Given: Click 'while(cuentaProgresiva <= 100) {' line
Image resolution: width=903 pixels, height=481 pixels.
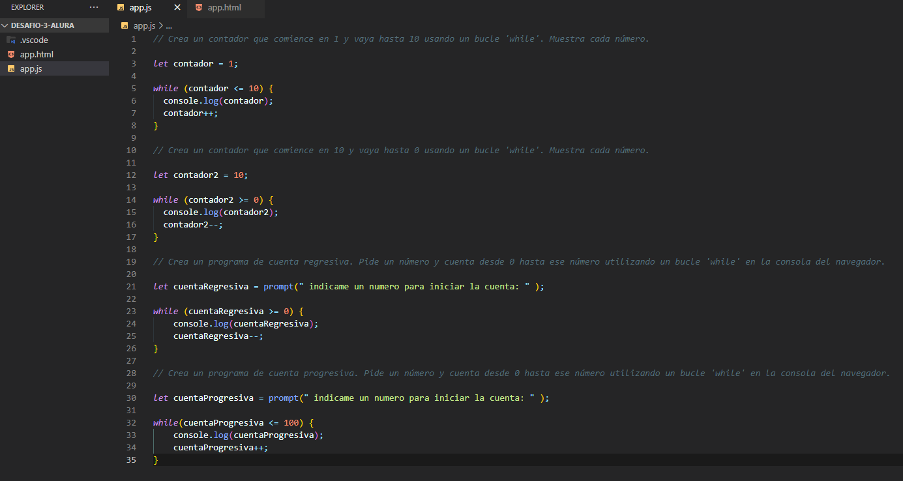Looking at the screenshot, I should pyautogui.click(x=233, y=423).
